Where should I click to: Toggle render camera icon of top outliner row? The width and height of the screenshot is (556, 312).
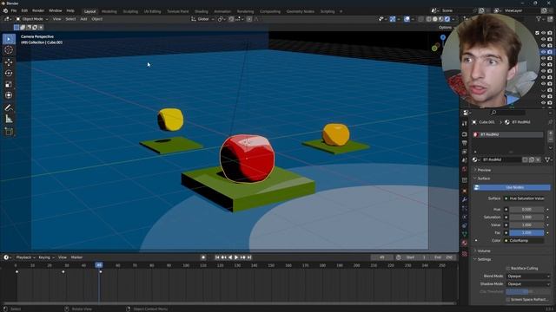click(x=550, y=33)
